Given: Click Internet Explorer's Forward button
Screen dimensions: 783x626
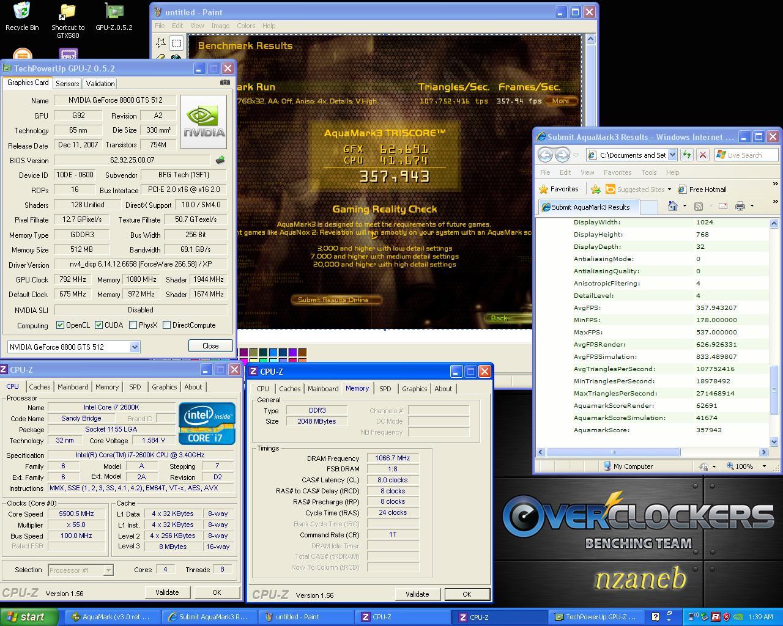Looking at the screenshot, I should (562, 155).
